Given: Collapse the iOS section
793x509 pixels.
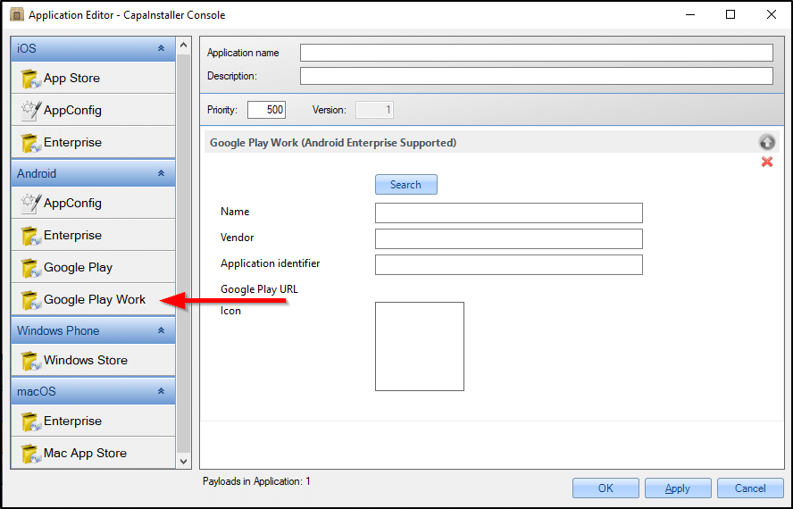Looking at the screenshot, I should (x=161, y=48).
